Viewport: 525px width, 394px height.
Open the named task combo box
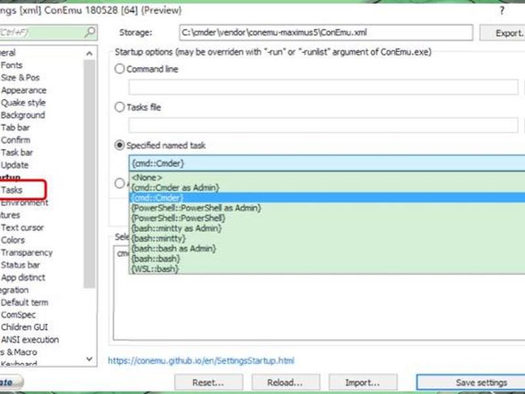coord(327,164)
